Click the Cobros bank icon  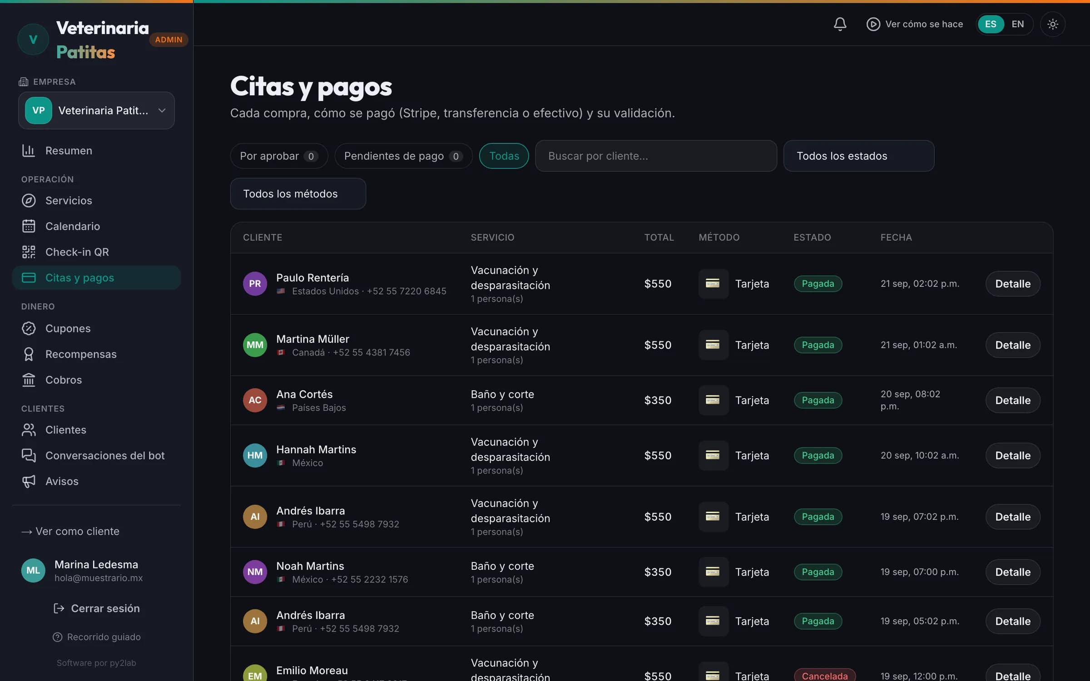coord(29,380)
